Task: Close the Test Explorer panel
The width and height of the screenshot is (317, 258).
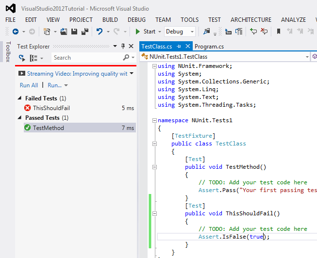Action: point(131,46)
